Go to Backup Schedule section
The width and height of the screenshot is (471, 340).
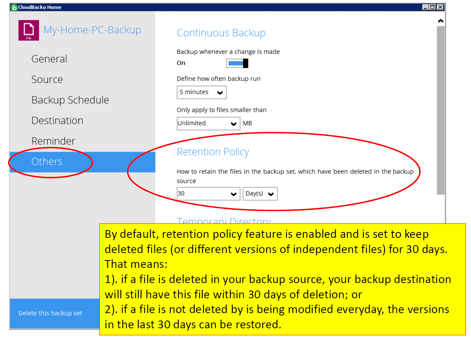tap(70, 100)
